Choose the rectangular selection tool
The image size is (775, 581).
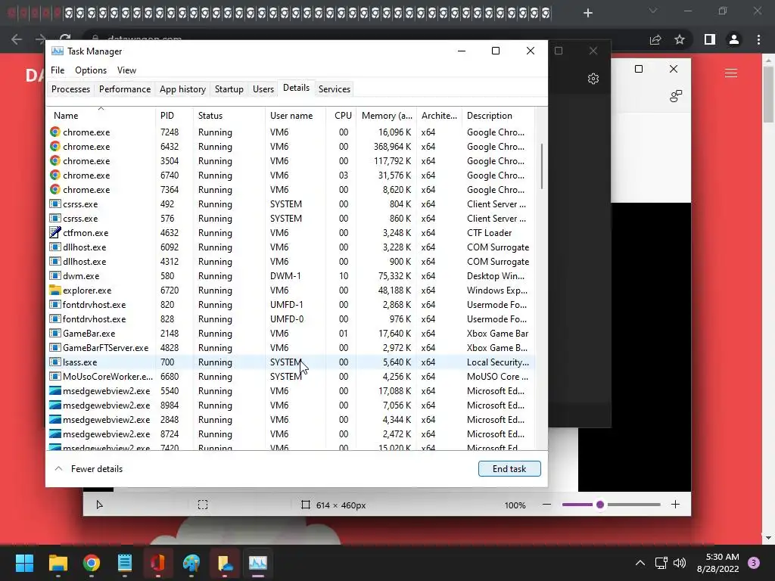pyautogui.click(x=203, y=505)
